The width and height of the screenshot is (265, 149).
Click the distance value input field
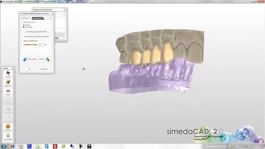41,45
